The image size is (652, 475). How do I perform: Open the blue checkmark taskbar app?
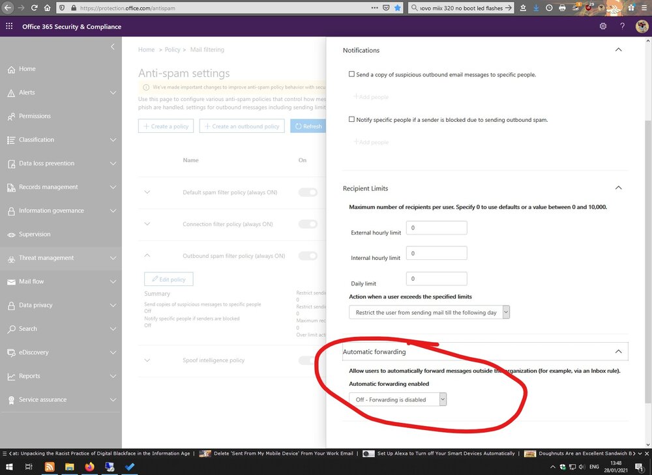point(129,467)
